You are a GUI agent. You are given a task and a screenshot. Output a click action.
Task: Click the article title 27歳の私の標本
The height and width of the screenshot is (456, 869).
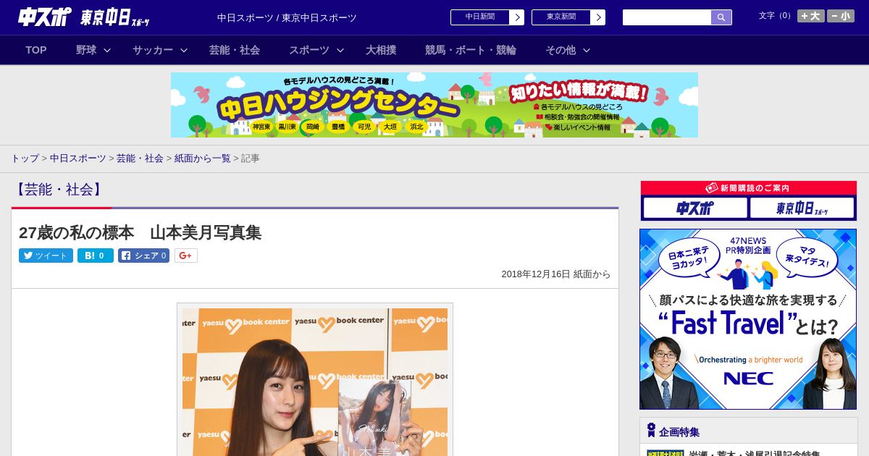coord(140,232)
